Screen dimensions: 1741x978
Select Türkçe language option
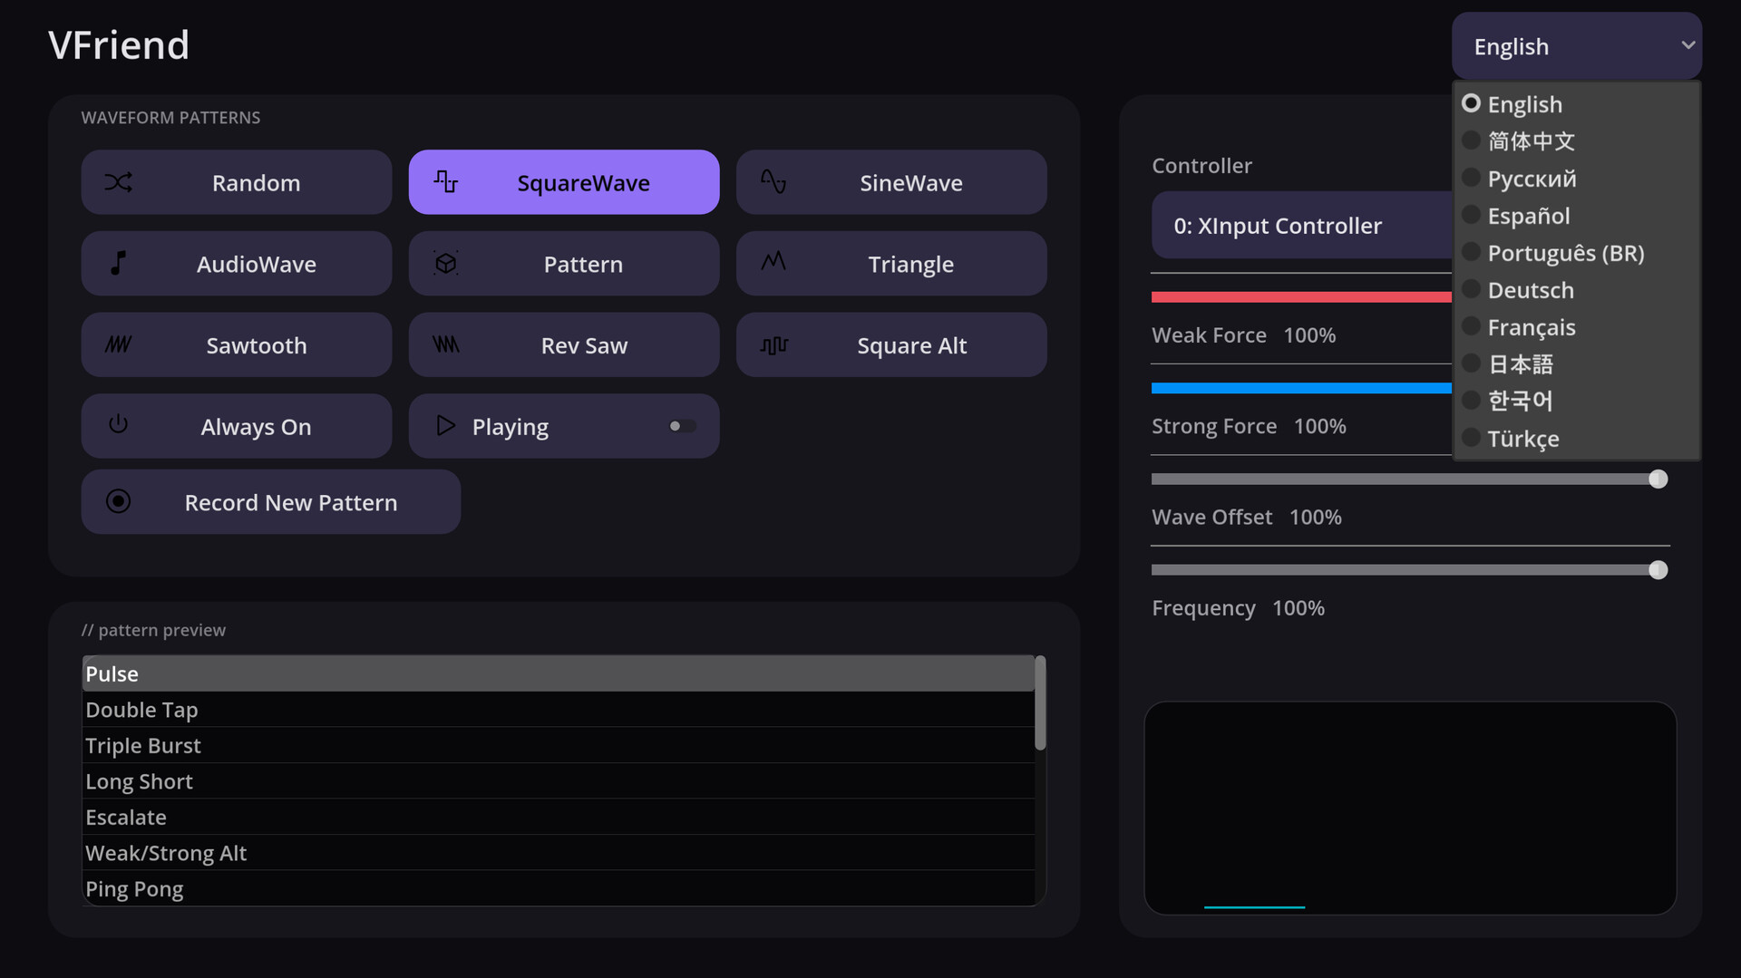pos(1576,439)
